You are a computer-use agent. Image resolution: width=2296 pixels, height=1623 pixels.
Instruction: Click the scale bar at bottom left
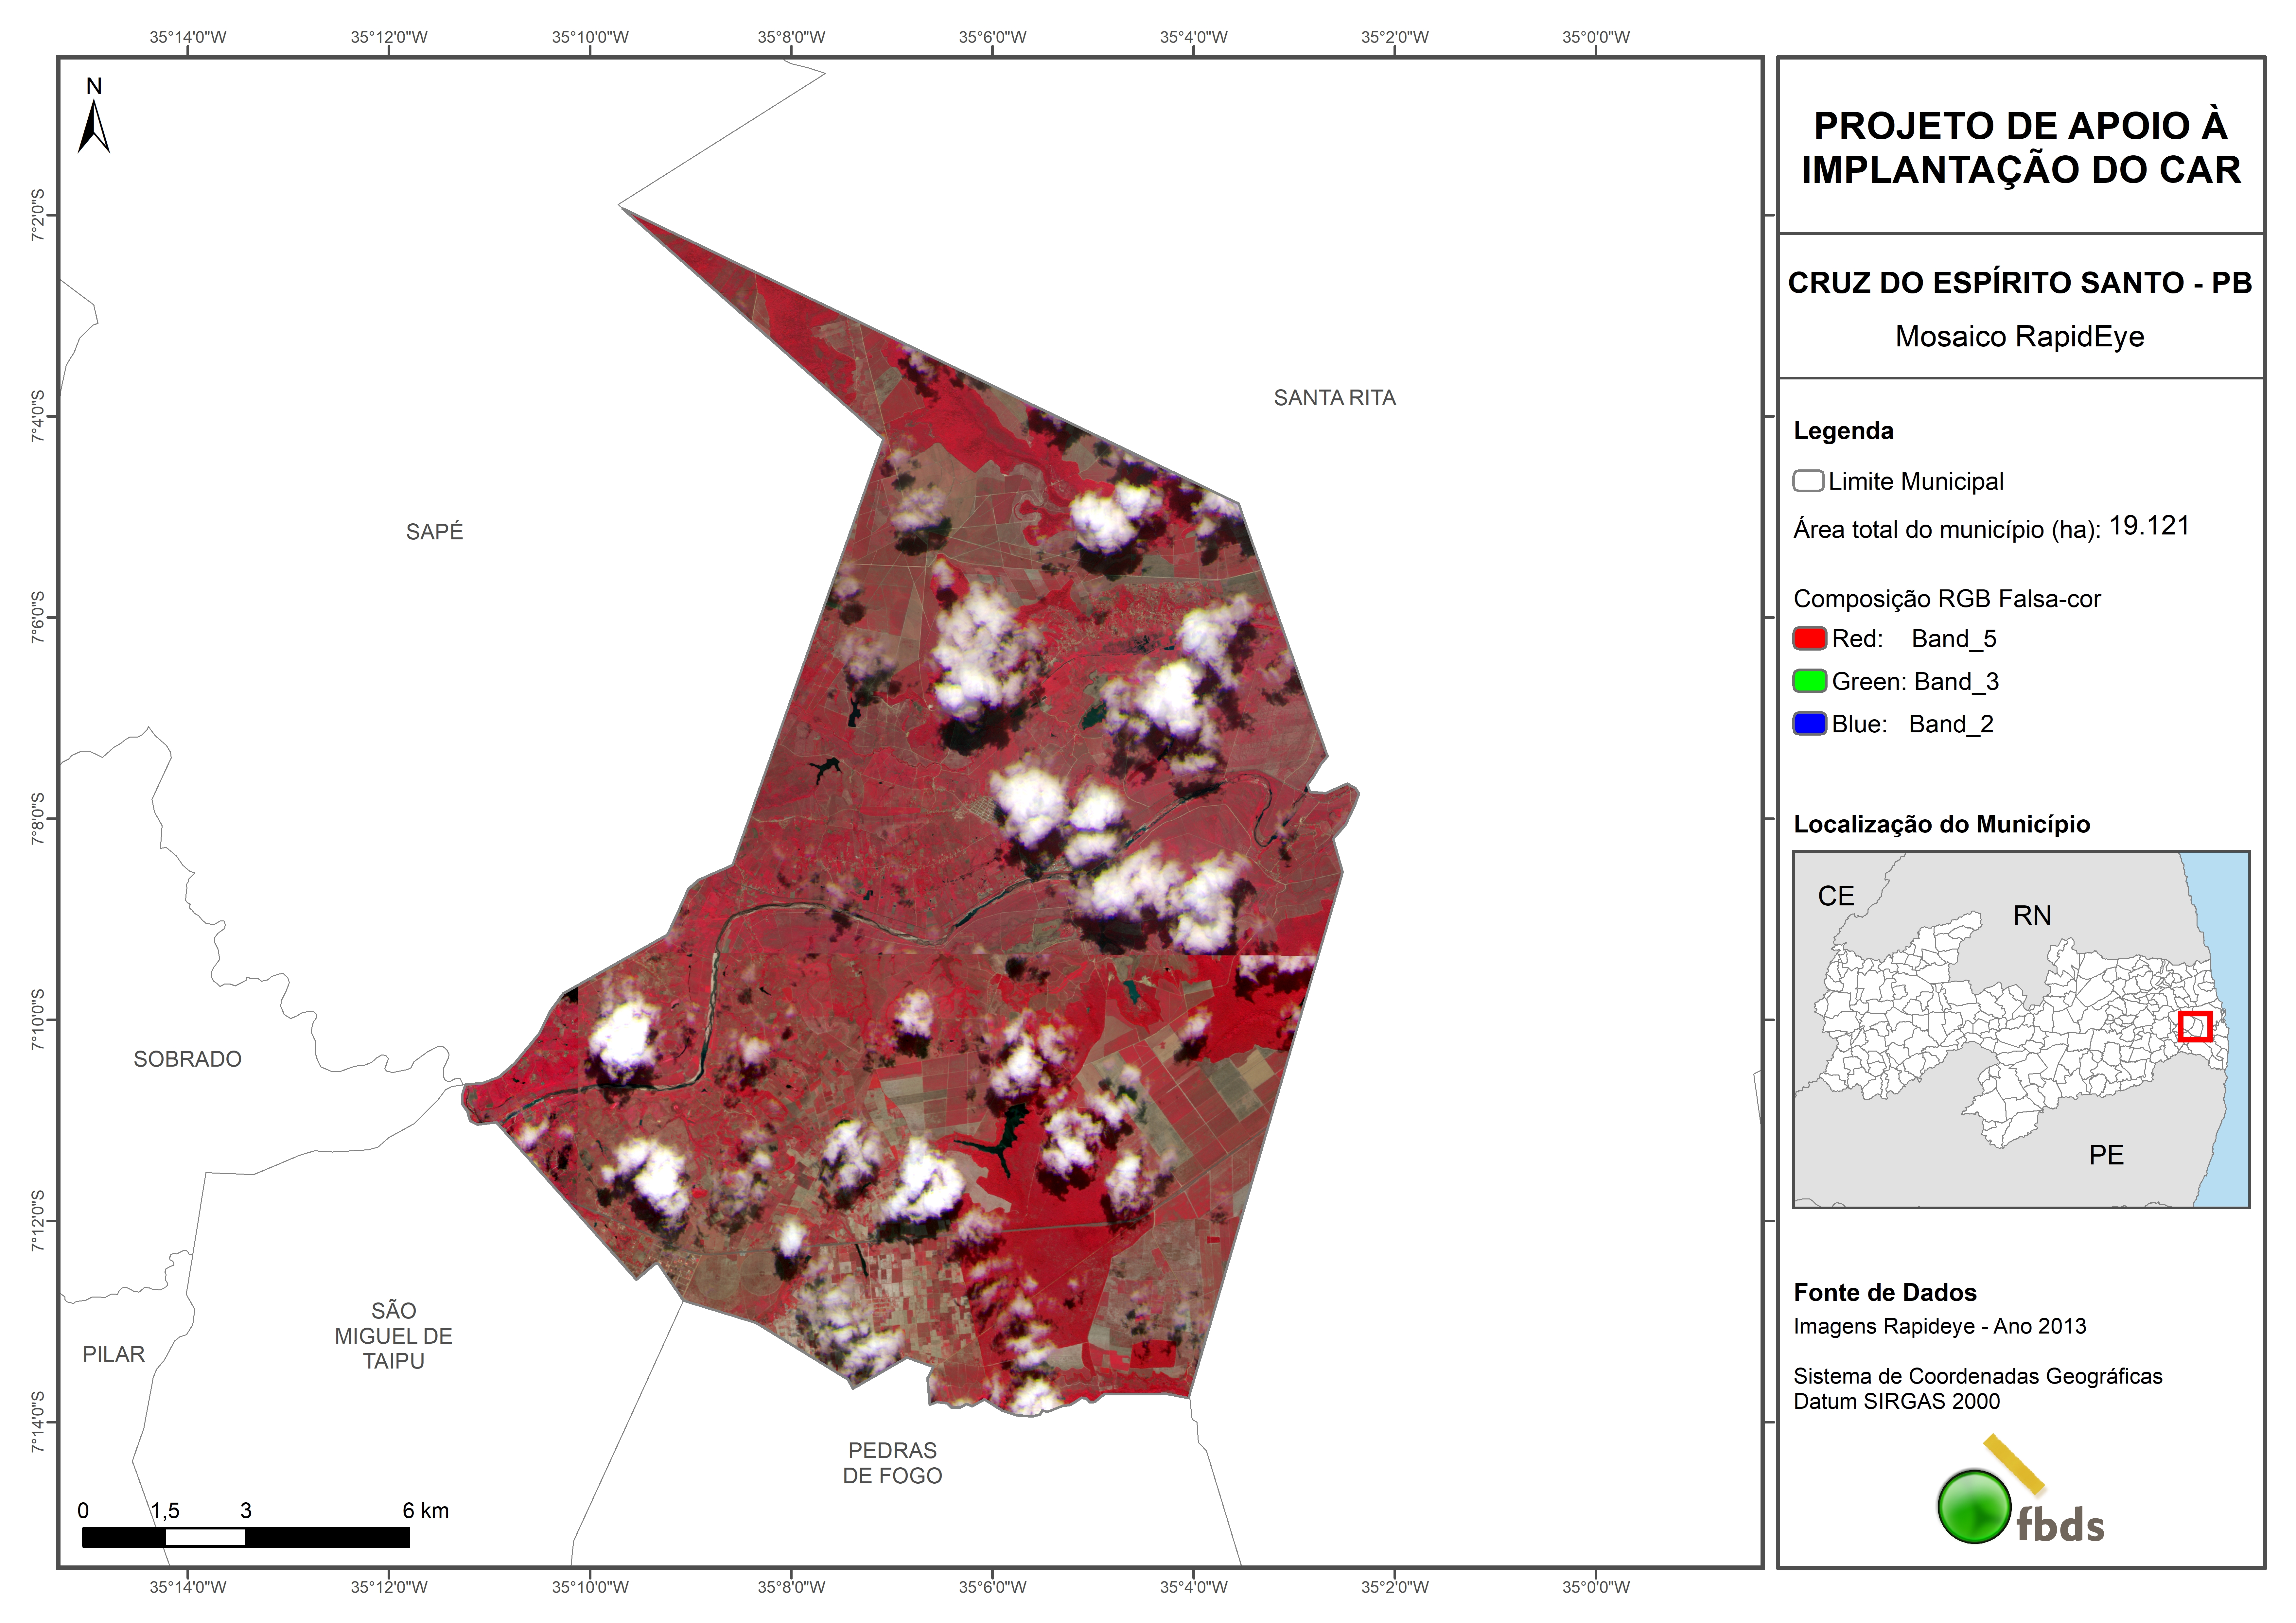(246, 1537)
